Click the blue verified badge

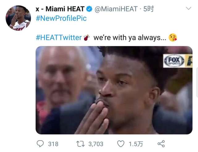(x=89, y=9)
